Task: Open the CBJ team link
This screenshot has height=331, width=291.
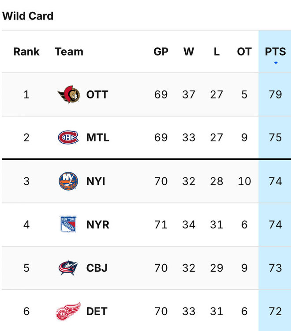Action: tap(97, 268)
